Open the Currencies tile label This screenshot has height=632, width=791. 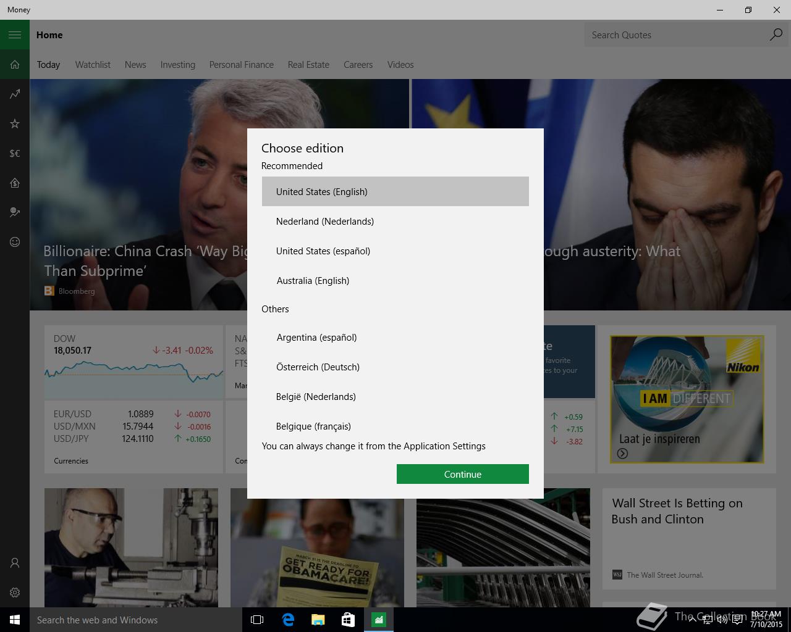click(71, 460)
